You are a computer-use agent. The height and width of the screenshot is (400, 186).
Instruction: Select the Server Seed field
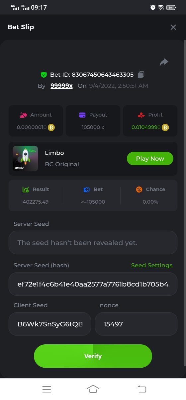tap(93, 243)
